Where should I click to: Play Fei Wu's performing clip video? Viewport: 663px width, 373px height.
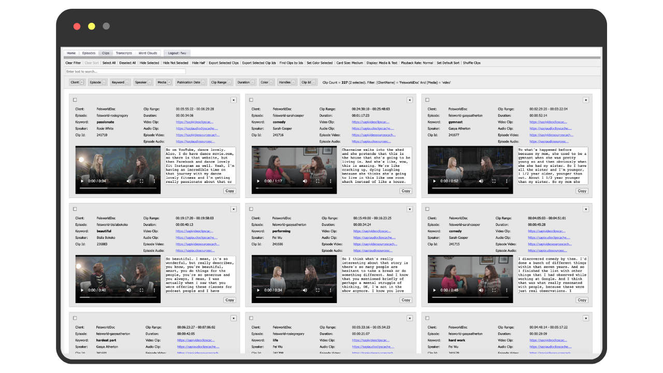[257, 290]
